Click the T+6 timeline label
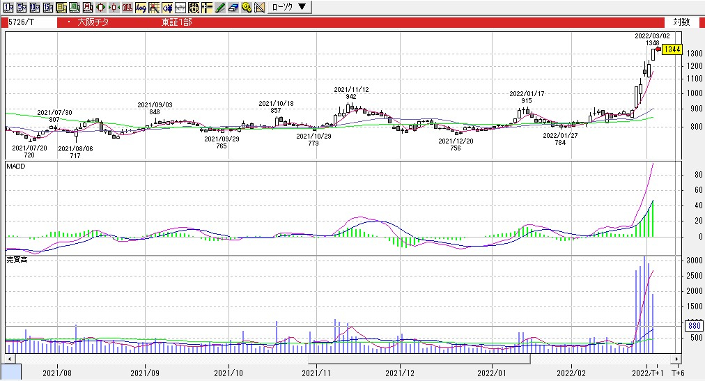 pyautogui.click(x=678, y=373)
